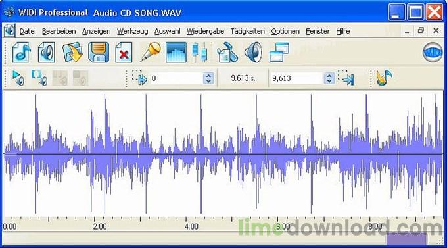Close document with red X icon
Image resolution: width=447 pixels, height=248 pixels.
[x=124, y=53]
